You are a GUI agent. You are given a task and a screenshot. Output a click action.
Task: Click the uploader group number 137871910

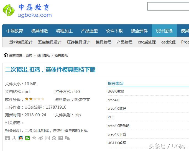(56, 107)
